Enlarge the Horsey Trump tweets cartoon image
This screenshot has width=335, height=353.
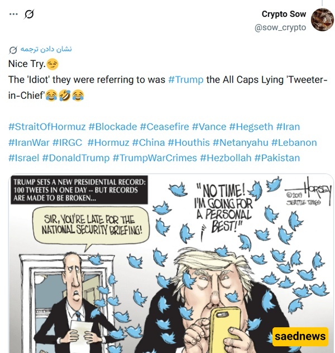click(x=171, y=264)
